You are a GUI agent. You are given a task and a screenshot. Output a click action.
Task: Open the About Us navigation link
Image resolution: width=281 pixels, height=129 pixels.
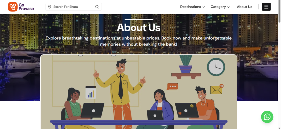245,7
